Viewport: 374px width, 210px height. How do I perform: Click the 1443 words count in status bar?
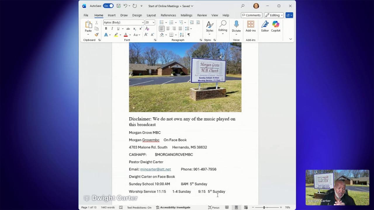(108, 207)
